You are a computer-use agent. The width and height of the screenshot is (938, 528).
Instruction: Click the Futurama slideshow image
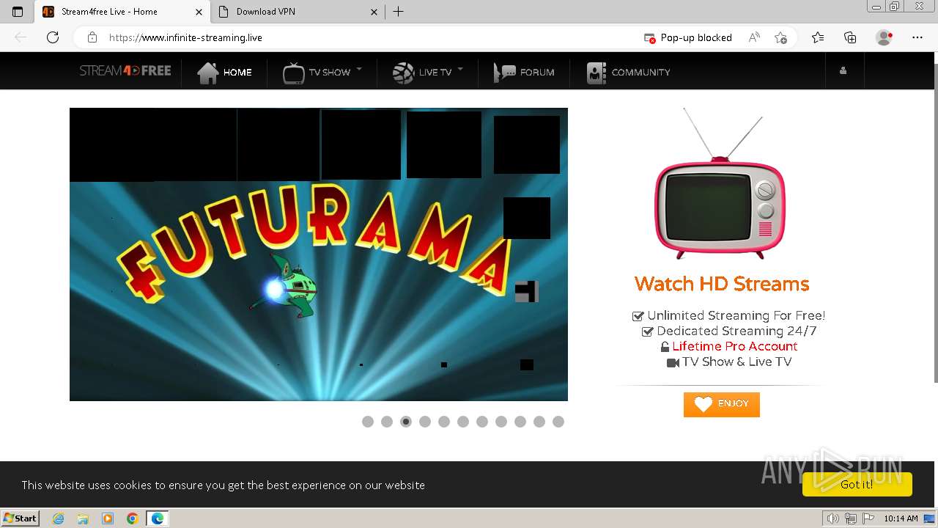pyautogui.click(x=319, y=254)
